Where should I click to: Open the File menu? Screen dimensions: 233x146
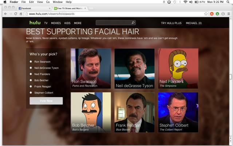(23, 2)
